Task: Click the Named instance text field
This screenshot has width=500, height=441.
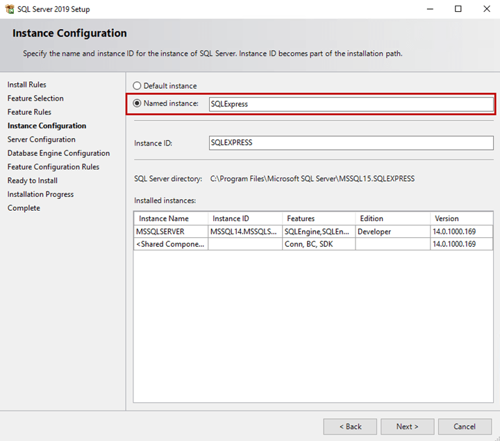Action: [351, 104]
